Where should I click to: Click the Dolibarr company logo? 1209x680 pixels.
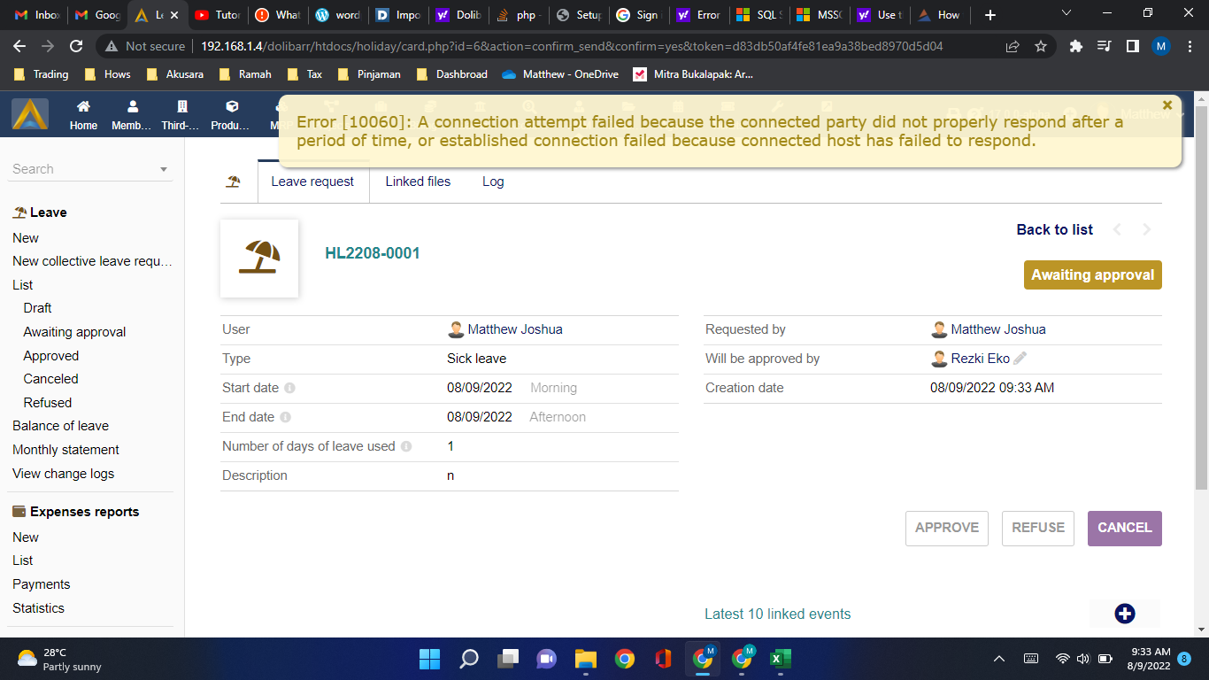click(30, 114)
